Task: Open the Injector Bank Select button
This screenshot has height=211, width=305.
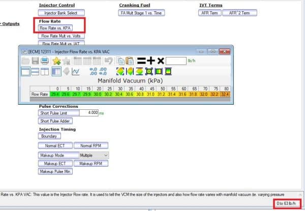Action: click(62, 13)
